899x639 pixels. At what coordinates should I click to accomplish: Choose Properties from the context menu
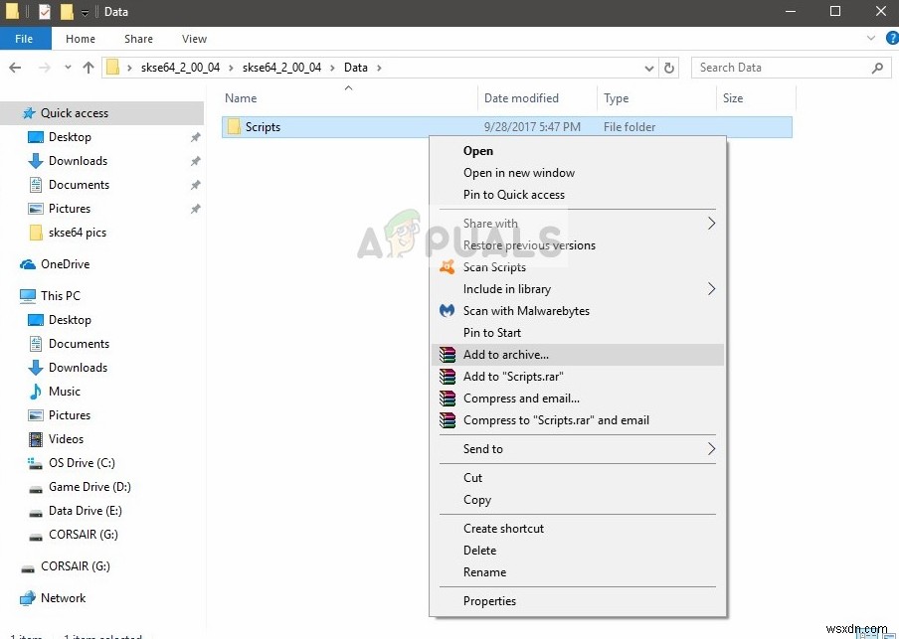point(489,601)
